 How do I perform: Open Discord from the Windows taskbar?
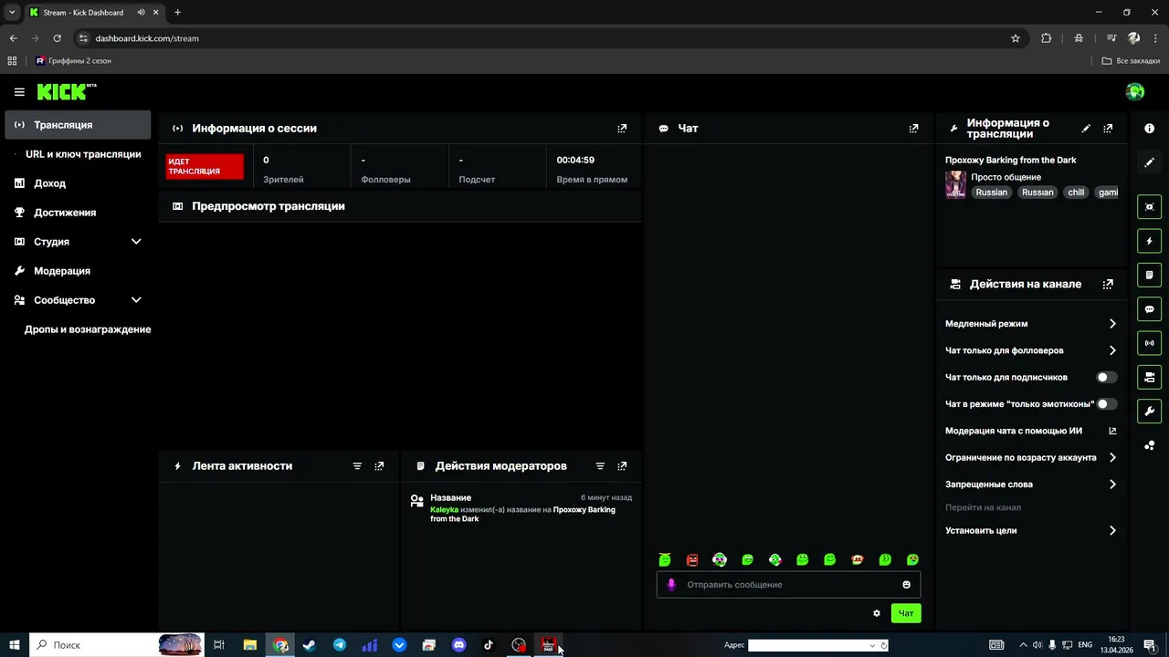click(458, 645)
